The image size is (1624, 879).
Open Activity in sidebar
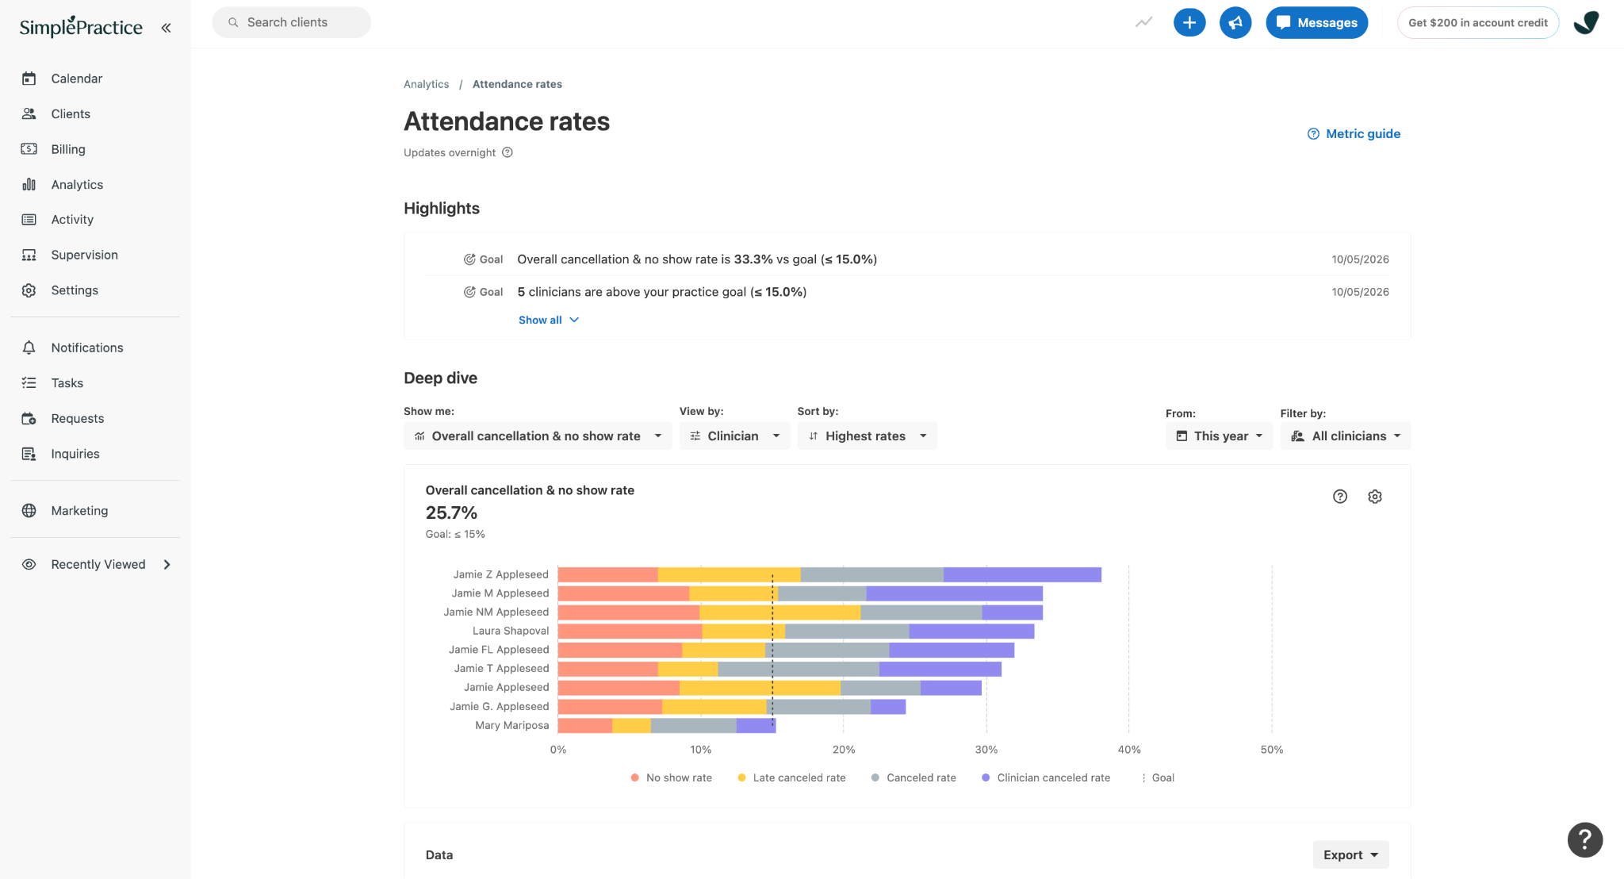72,220
